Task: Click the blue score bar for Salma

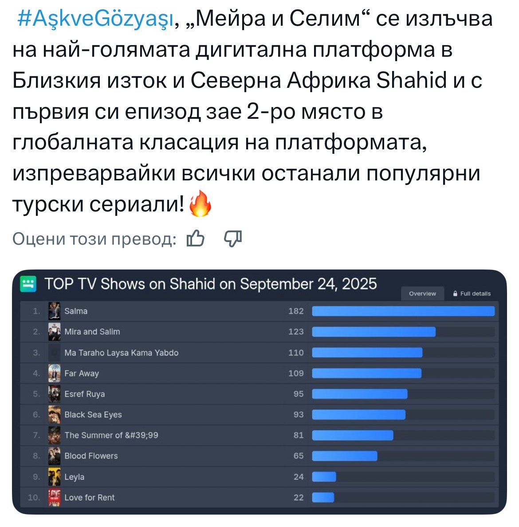Action: 403,311
